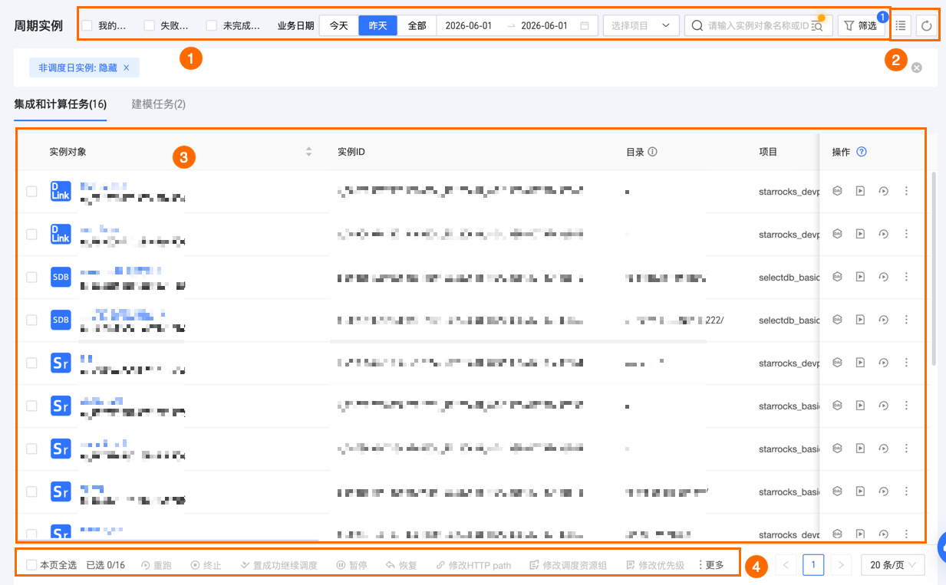The width and height of the screenshot is (946, 585).
Task: Open the three-dot menu in the first row
Action: (906, 191)
